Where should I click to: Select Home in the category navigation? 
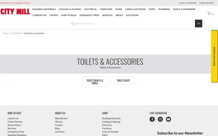119,9
